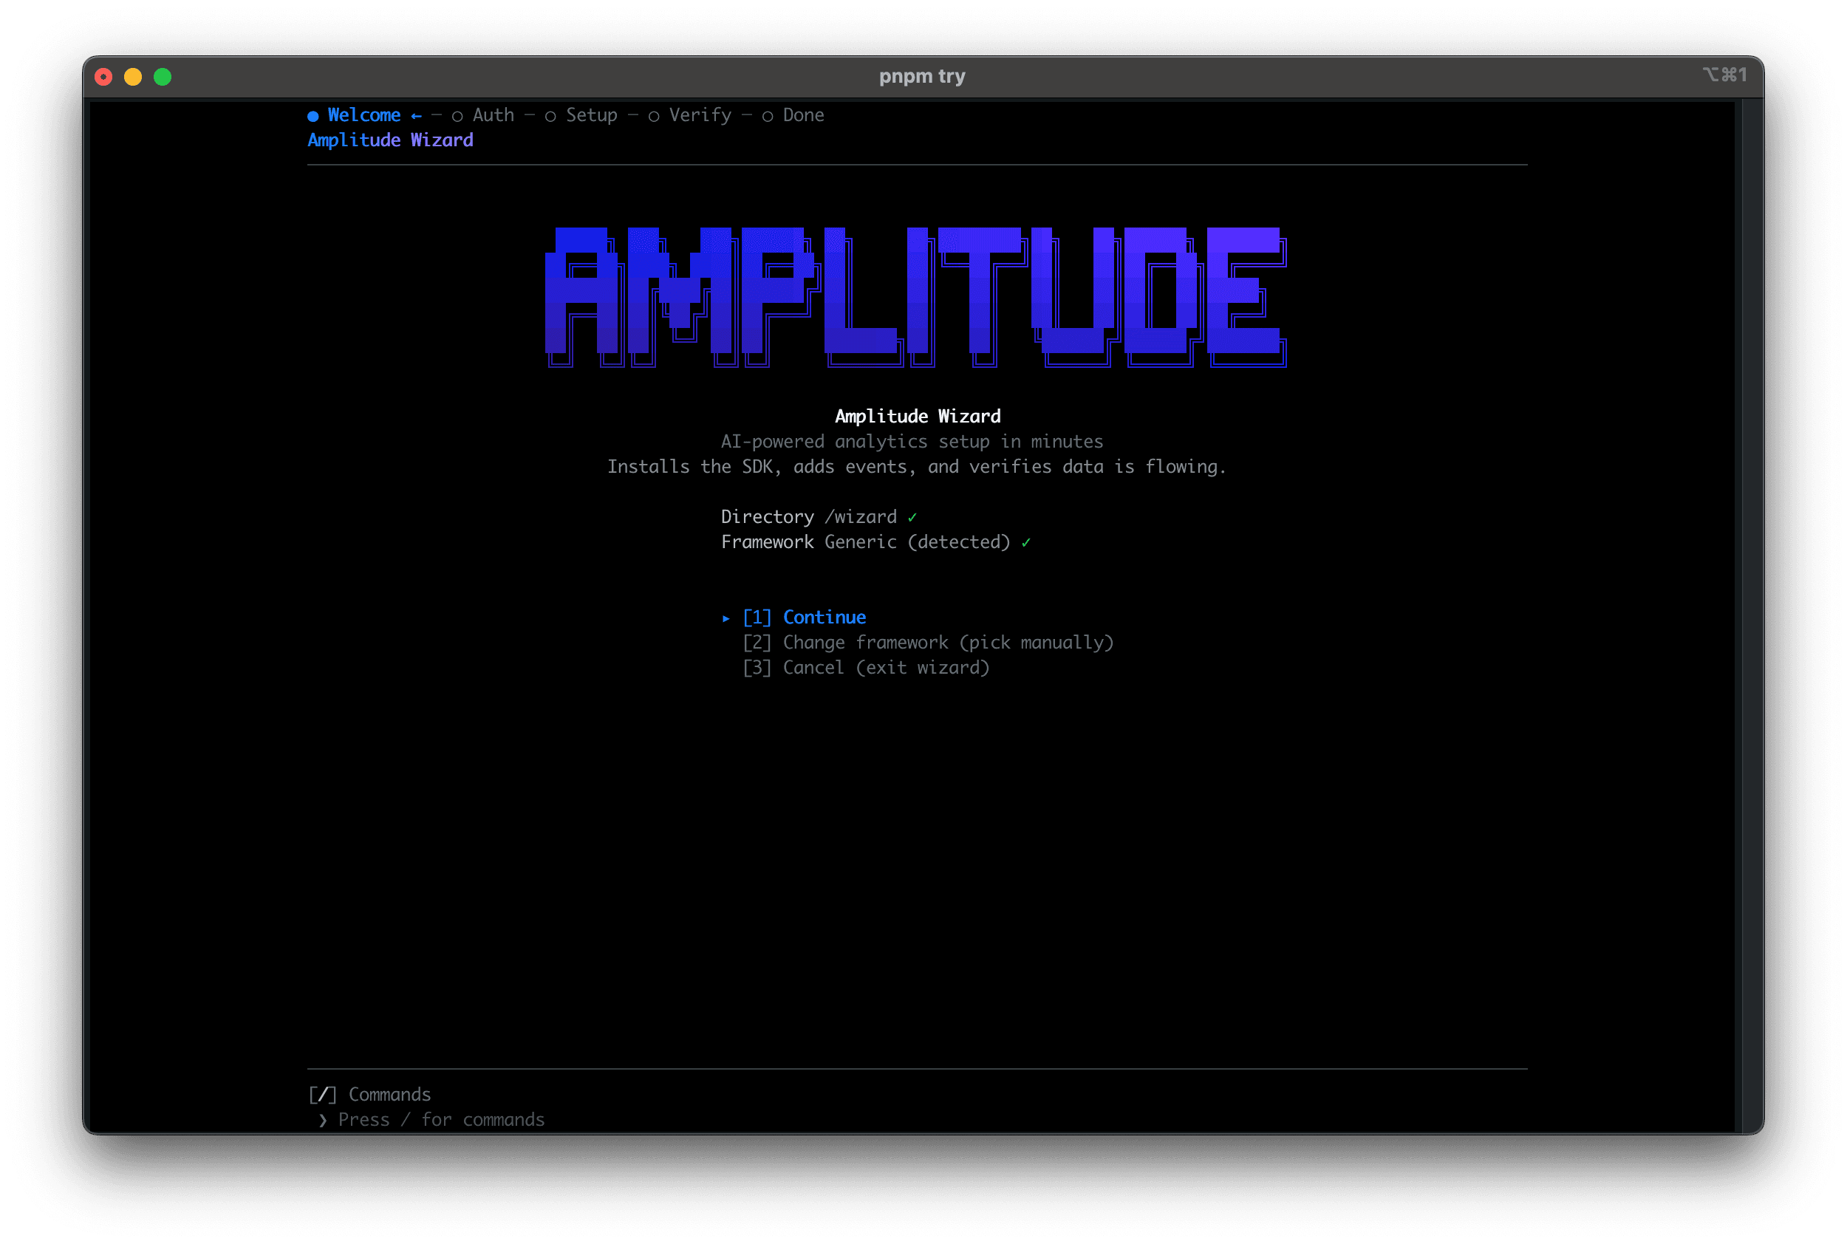Click the centered bold 'Amplitude Wizard' title
Viewport: 1847px width, 1244px height.
[918, 417]
